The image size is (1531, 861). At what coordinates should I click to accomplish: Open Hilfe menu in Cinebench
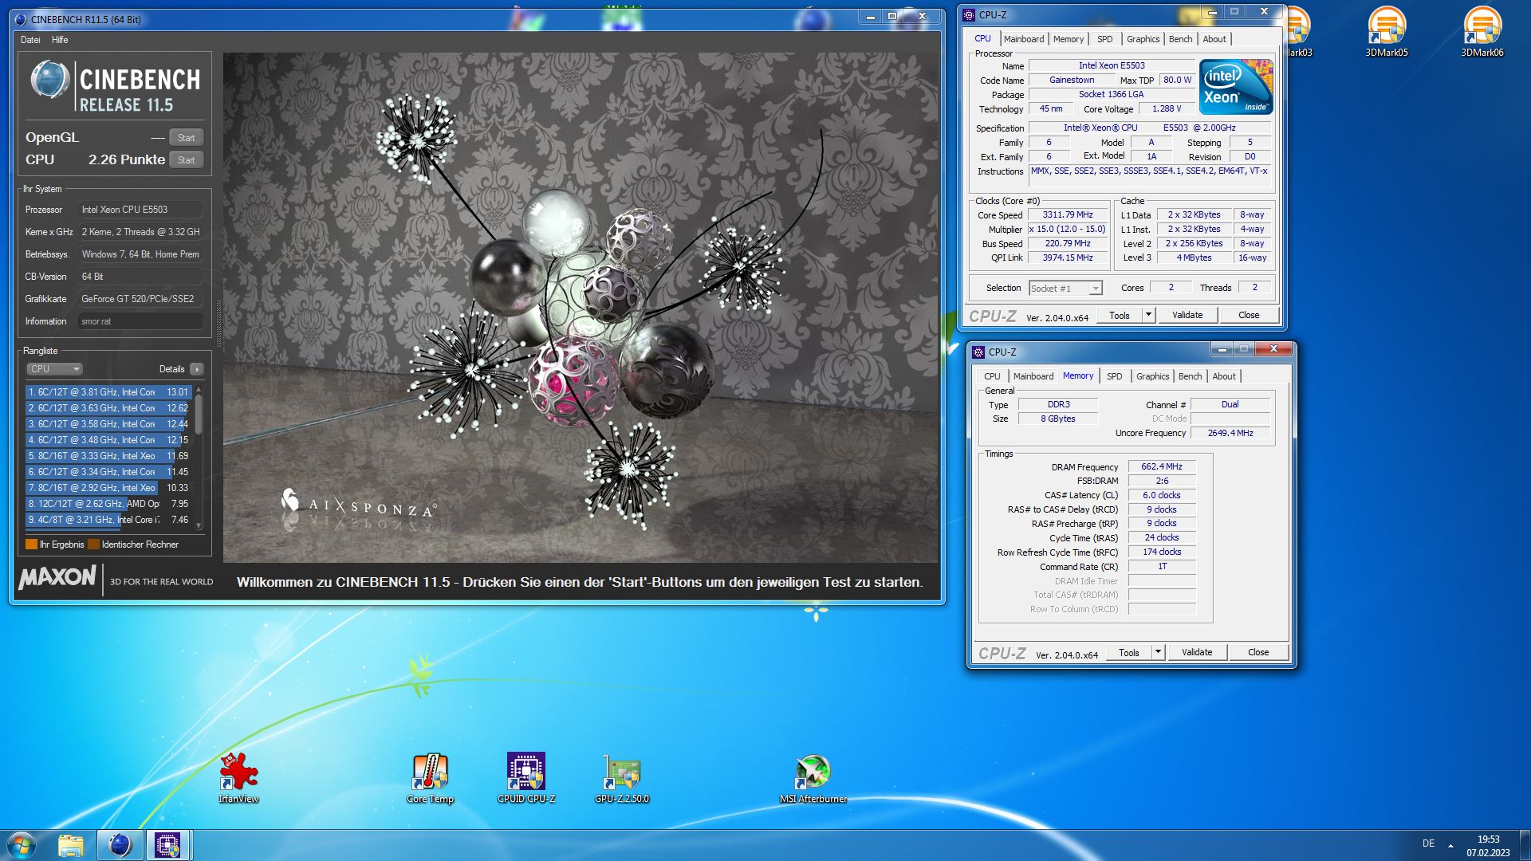[60, 40]
